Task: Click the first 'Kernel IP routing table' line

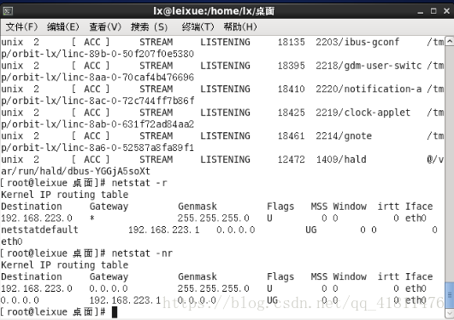Action: 65,195
